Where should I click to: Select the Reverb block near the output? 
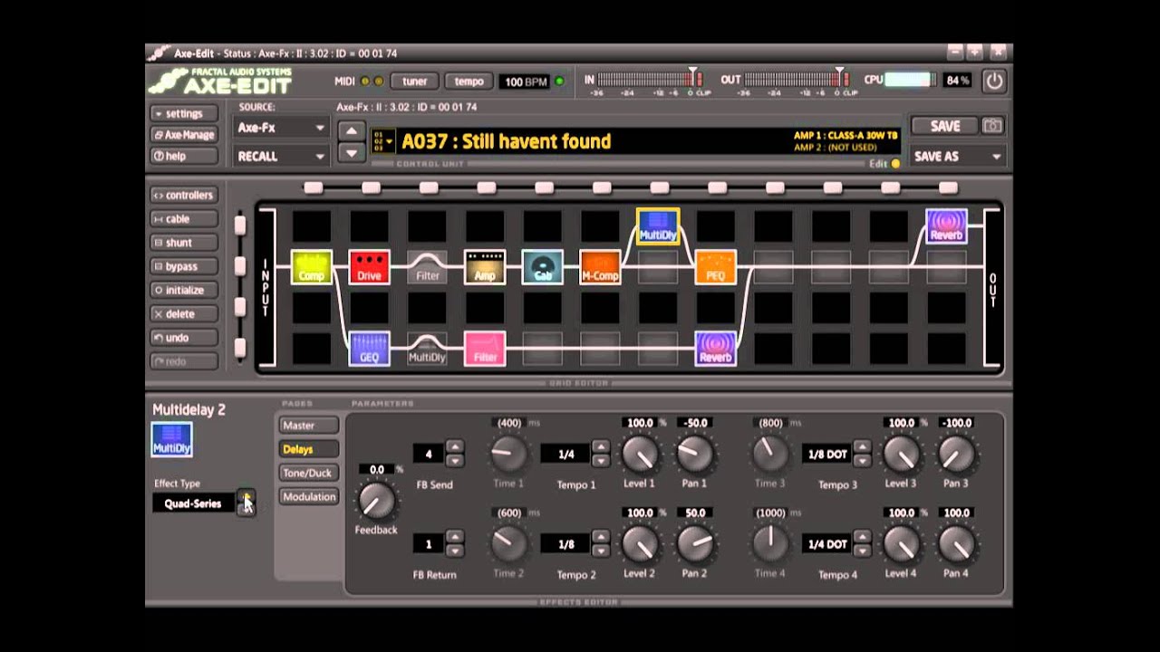tap(946, 226)
